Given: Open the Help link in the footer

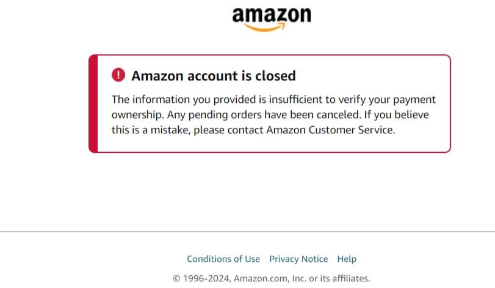Looking at the screenshot, I should [347, 259].
